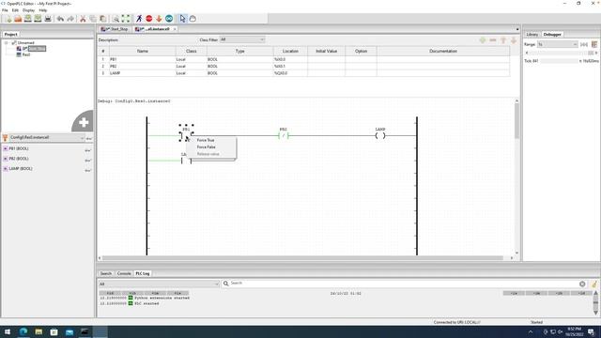601x338 pixels.
Task: Click the move variable down icon
Action: (514, 40)
